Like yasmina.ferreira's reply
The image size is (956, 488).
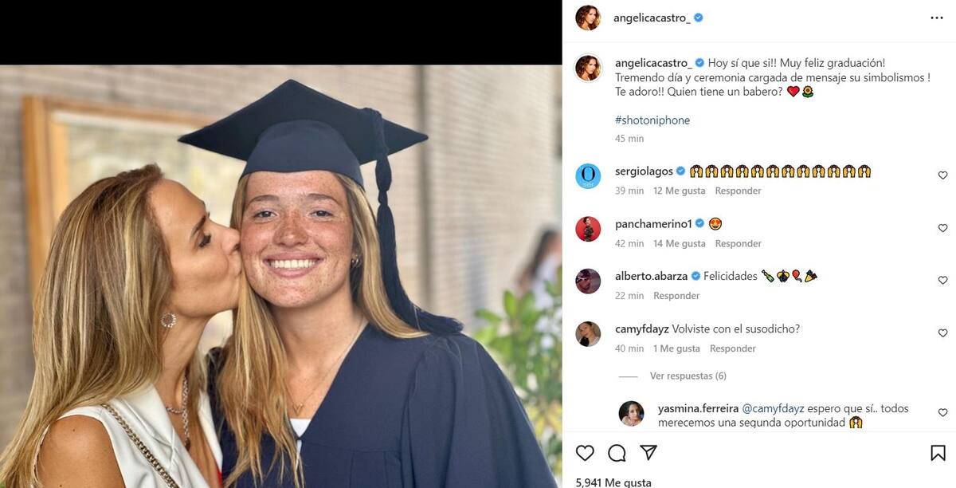click(942, 413)
